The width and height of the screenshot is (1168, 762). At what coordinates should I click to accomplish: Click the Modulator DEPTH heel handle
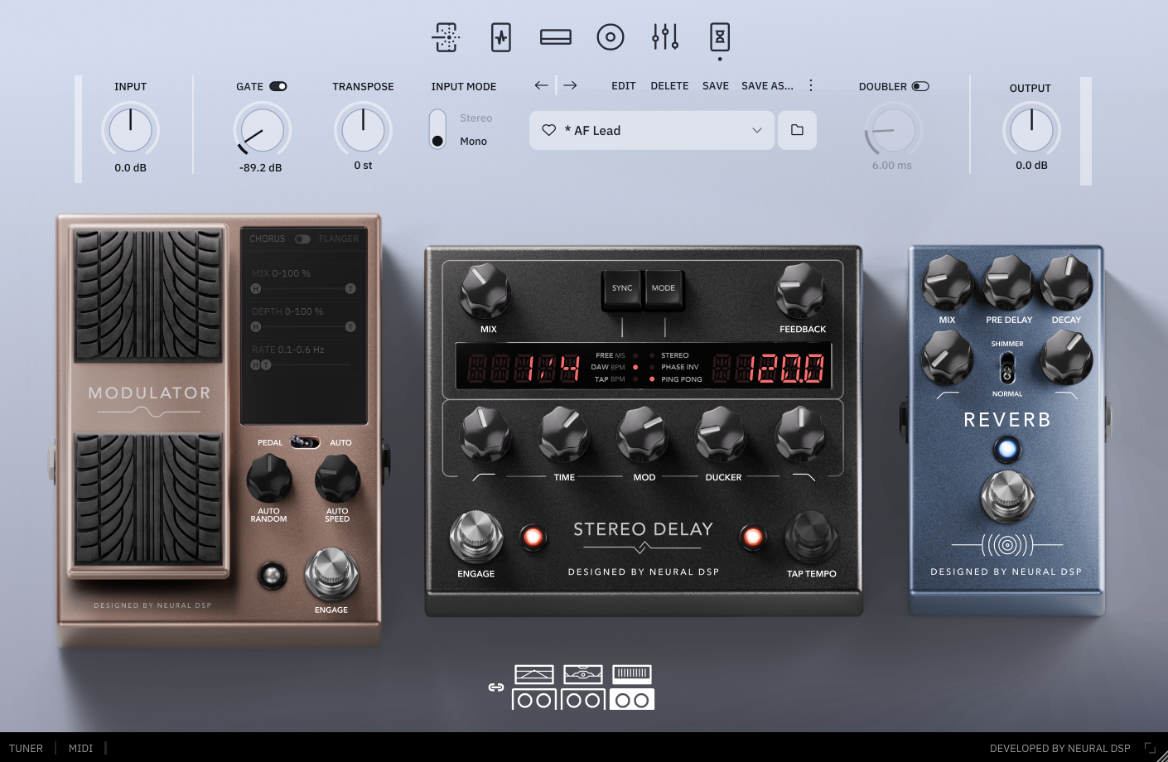pyautogui.click(x=255, y=326)
